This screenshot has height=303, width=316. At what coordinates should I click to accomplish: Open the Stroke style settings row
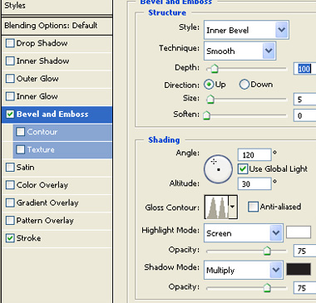(x=57, y=238)
